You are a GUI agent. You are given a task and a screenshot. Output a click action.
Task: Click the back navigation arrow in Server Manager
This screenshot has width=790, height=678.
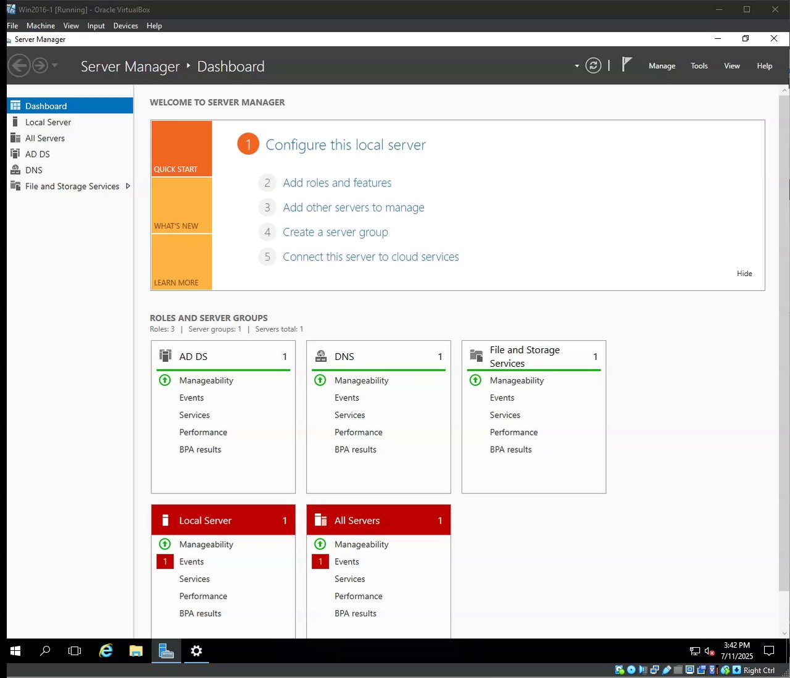click(x=19, y=65)
